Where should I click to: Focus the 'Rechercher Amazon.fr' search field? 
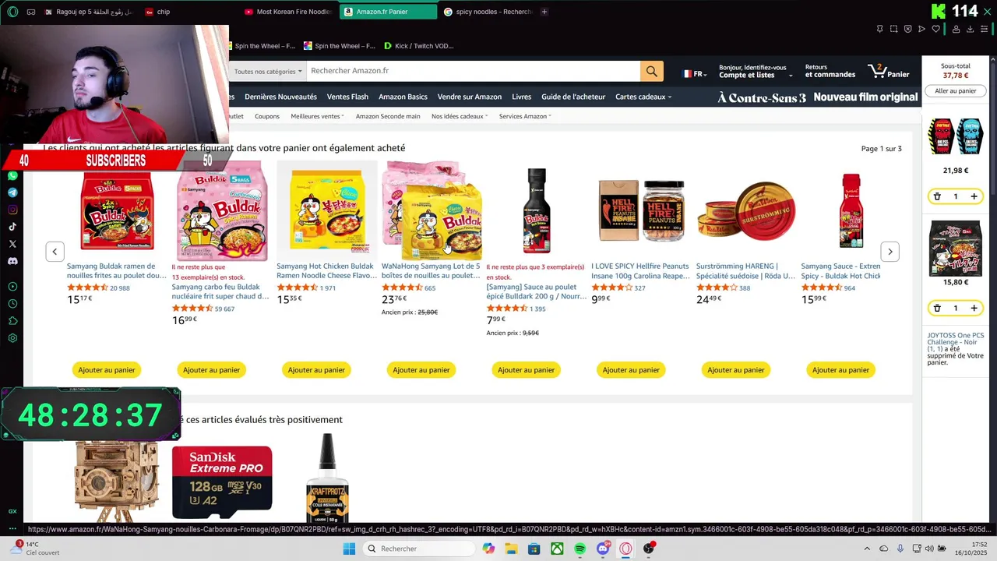point(473,71)
